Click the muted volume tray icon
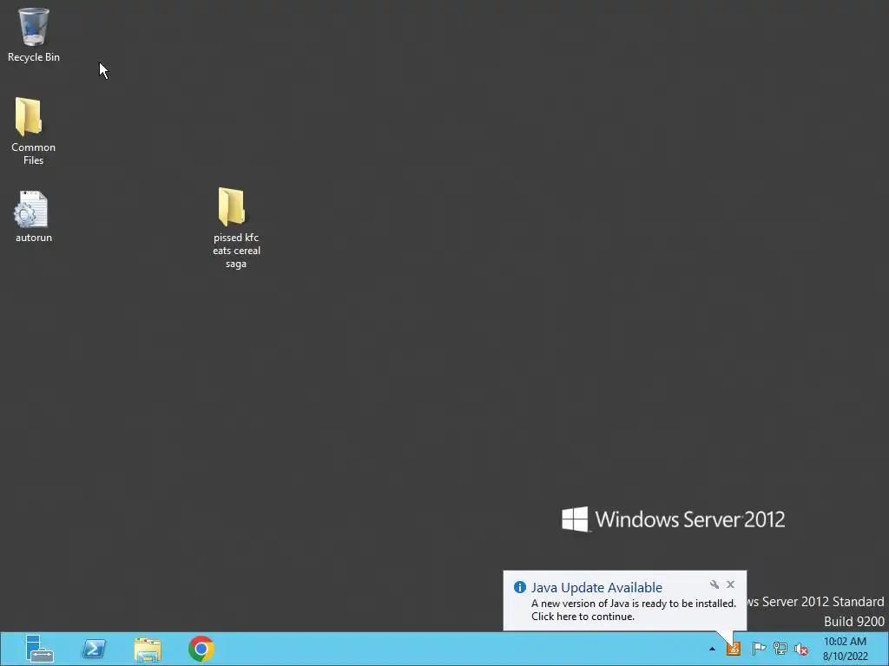 pyautogui.click(x=801, y=649)
